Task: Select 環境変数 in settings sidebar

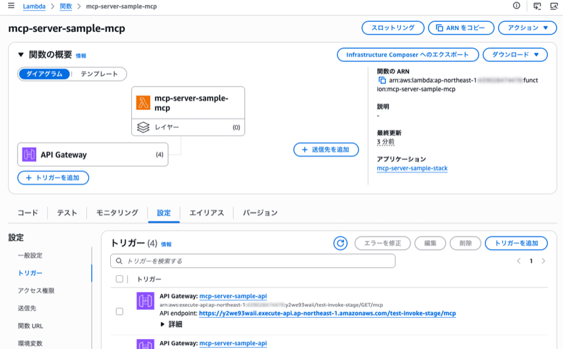Action: click(30, 343)
